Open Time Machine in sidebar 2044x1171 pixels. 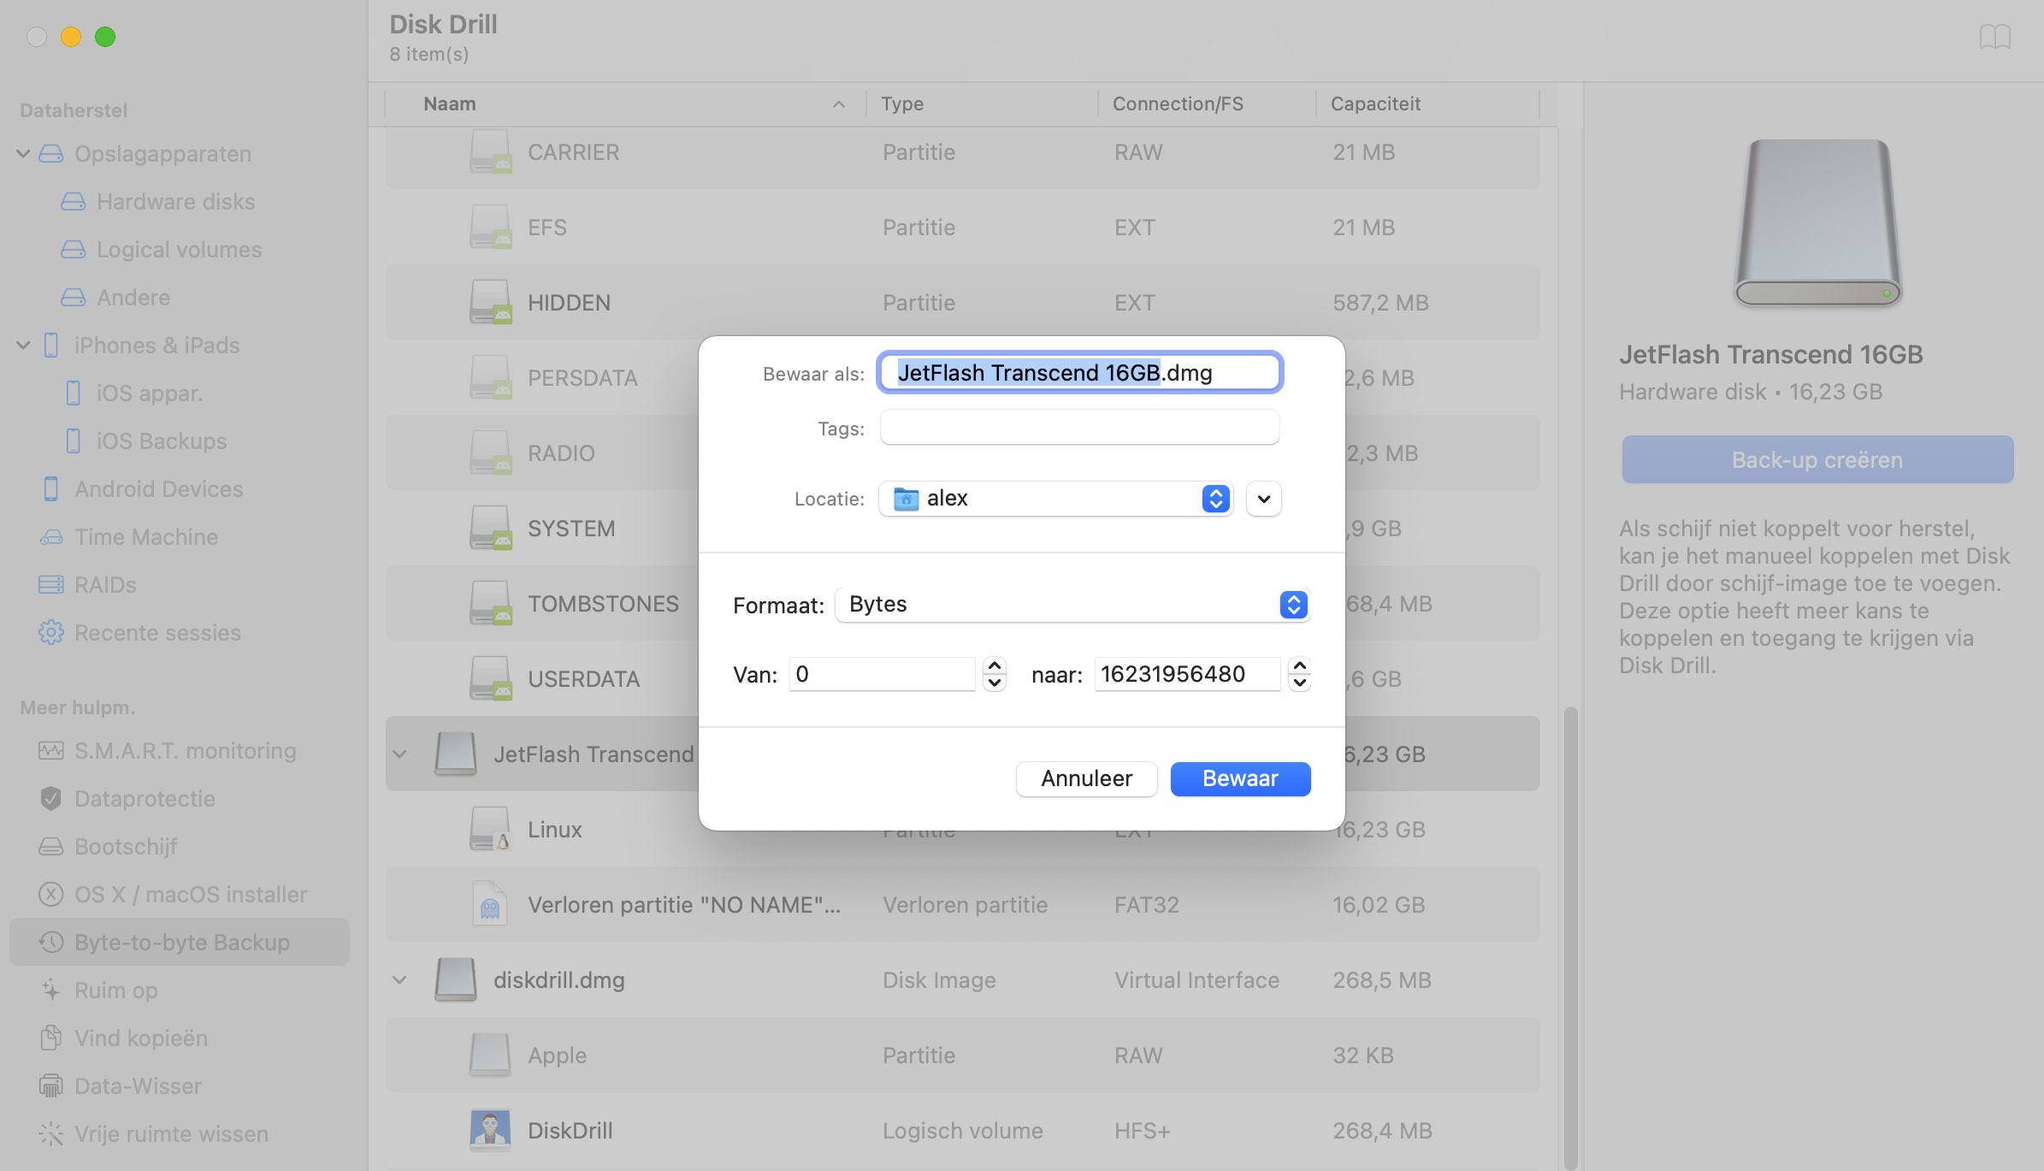[x=180, y=537]
